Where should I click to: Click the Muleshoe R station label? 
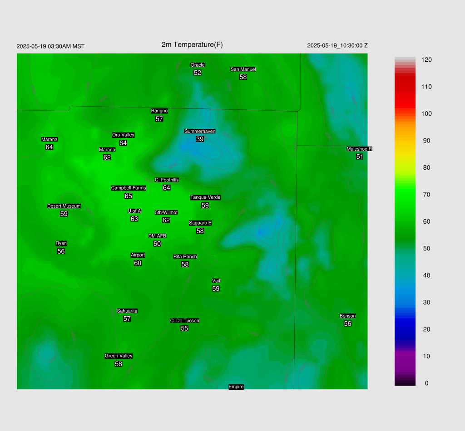pos(360,149)
